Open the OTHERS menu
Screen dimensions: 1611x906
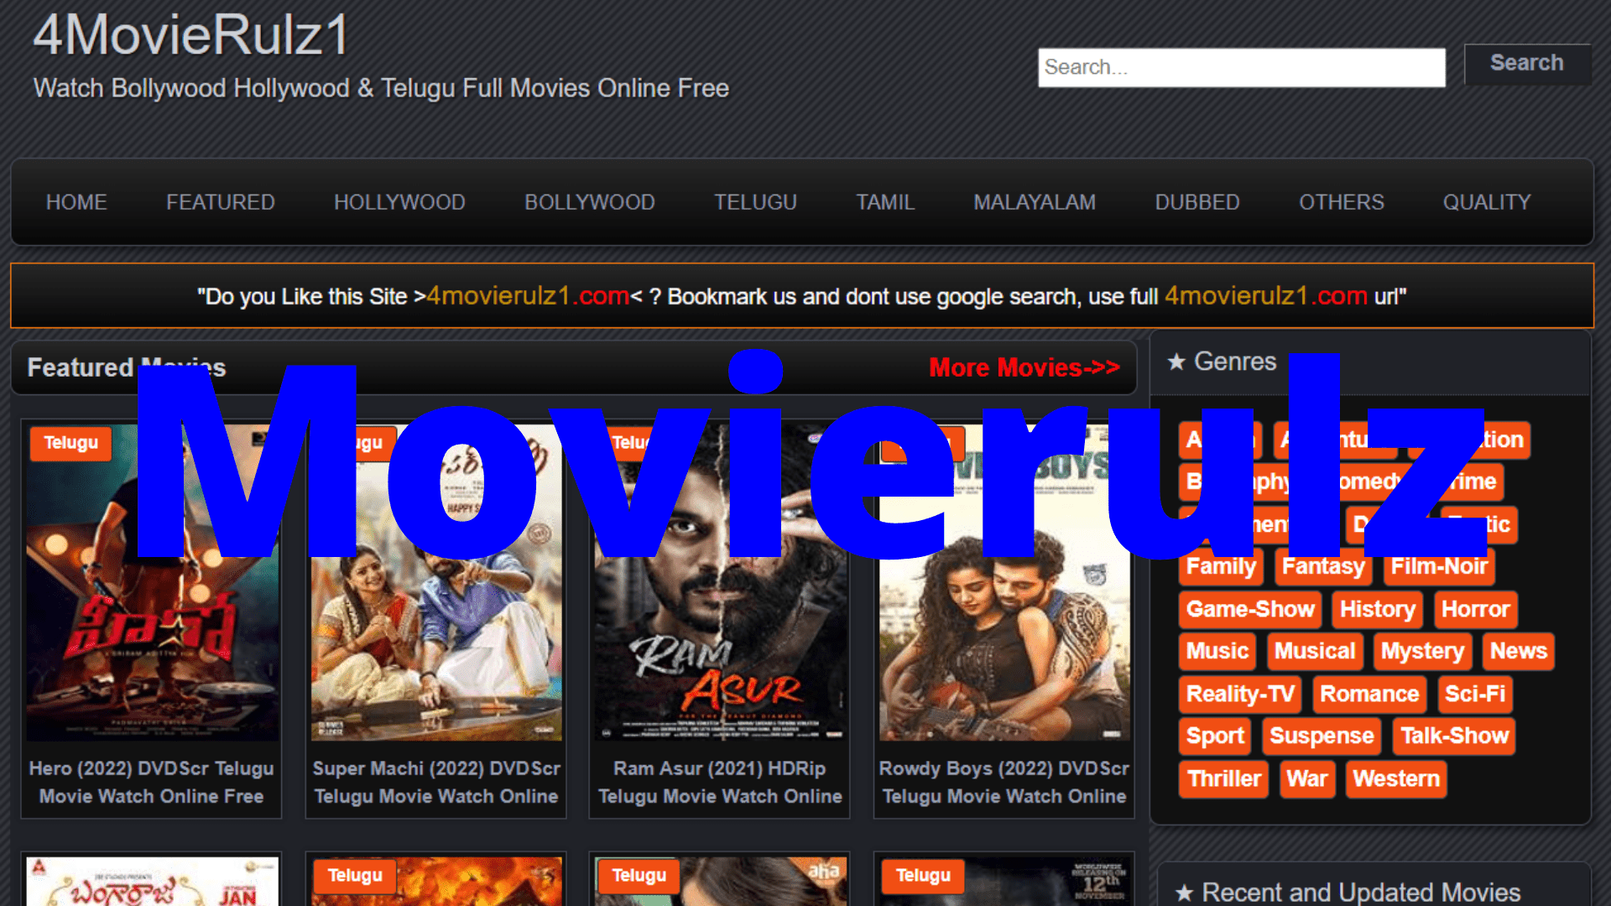tap(1342, 202)
